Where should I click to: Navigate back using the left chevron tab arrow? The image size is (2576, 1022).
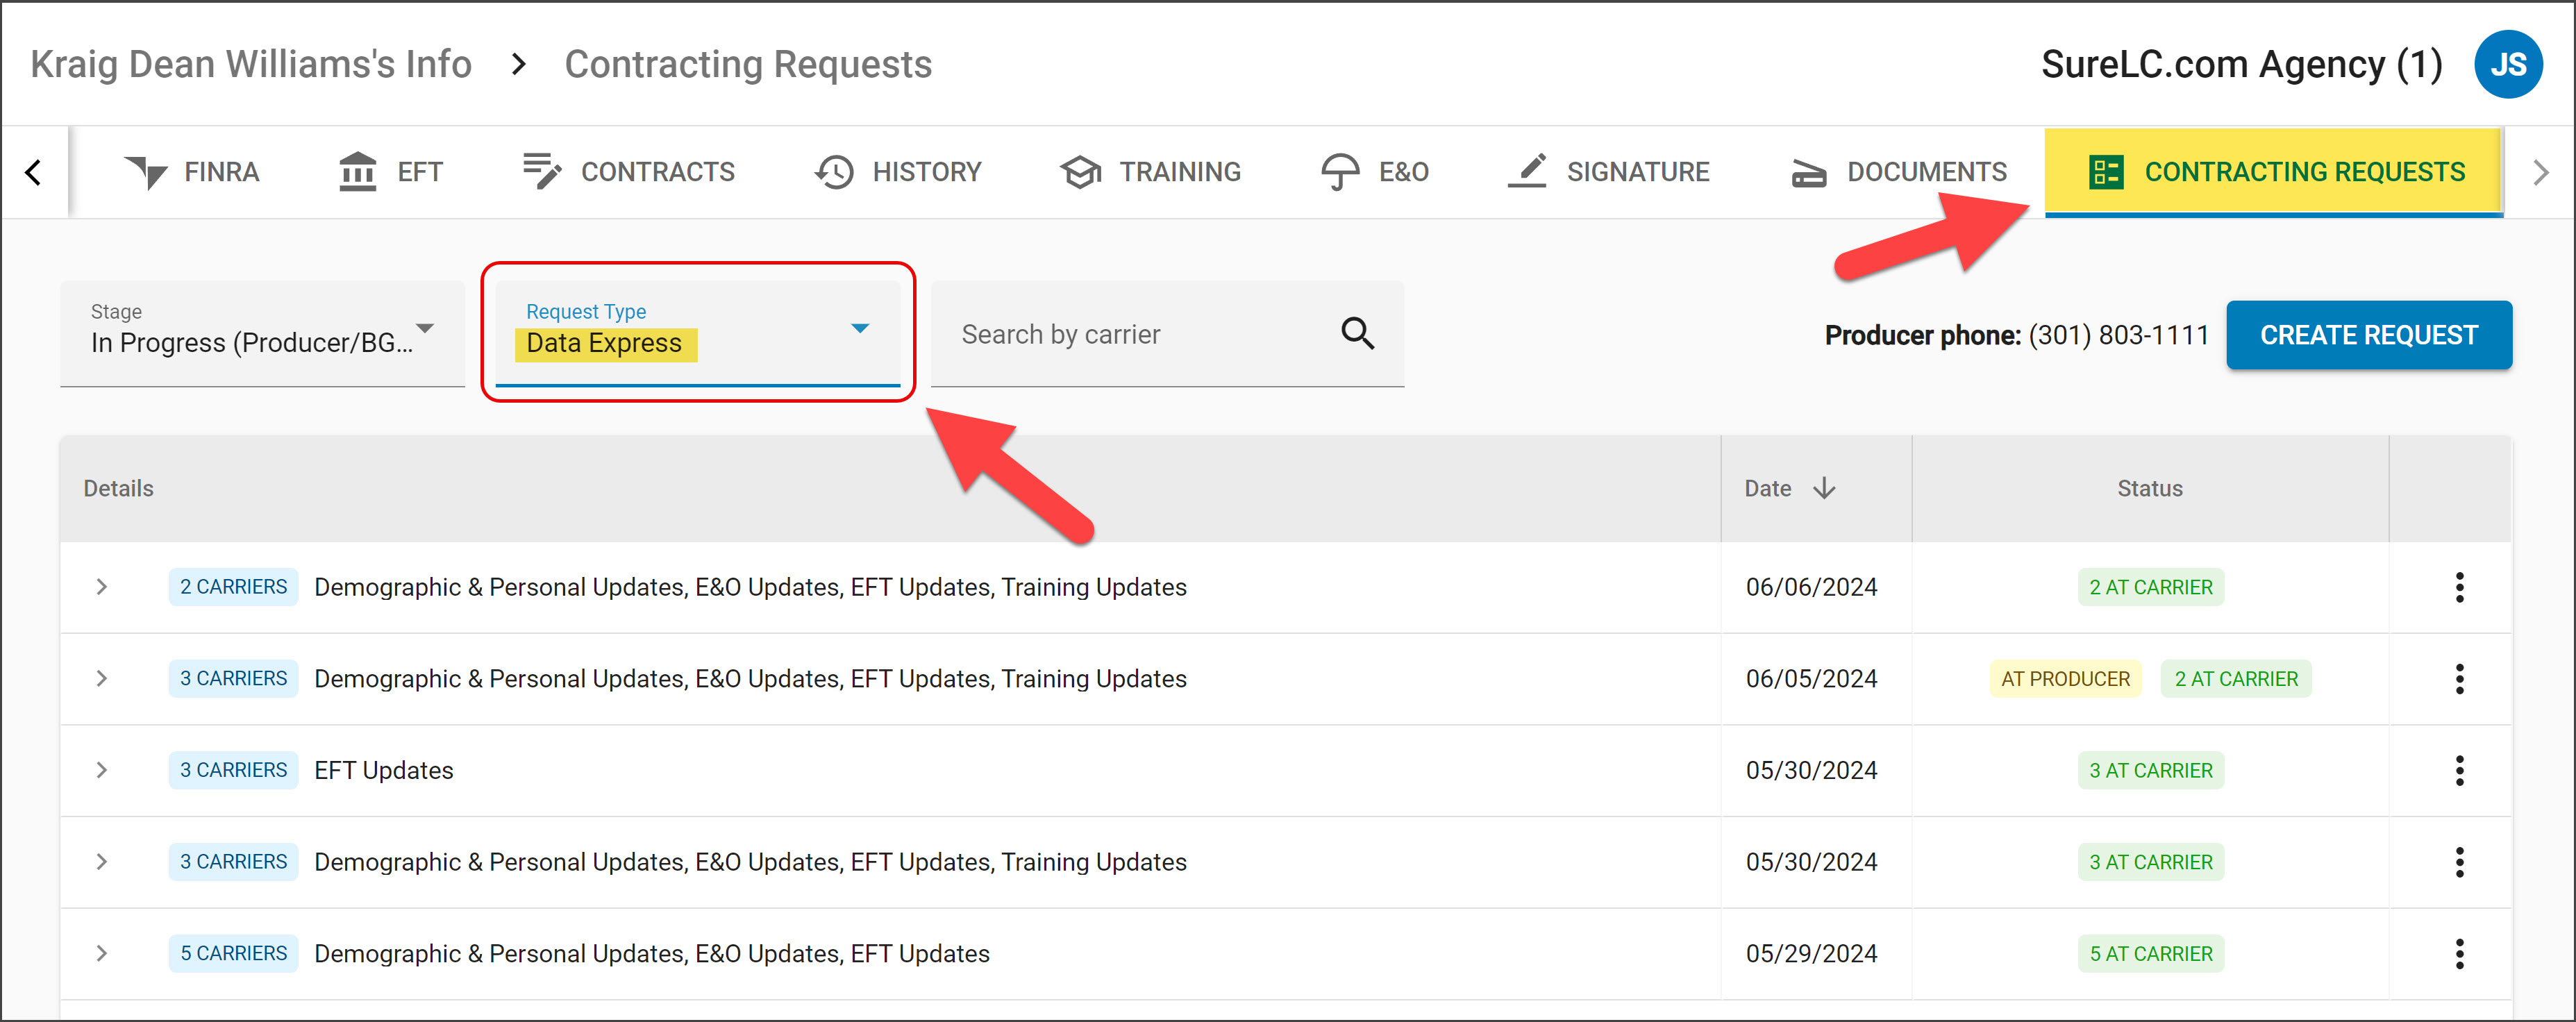pos(33,171)
